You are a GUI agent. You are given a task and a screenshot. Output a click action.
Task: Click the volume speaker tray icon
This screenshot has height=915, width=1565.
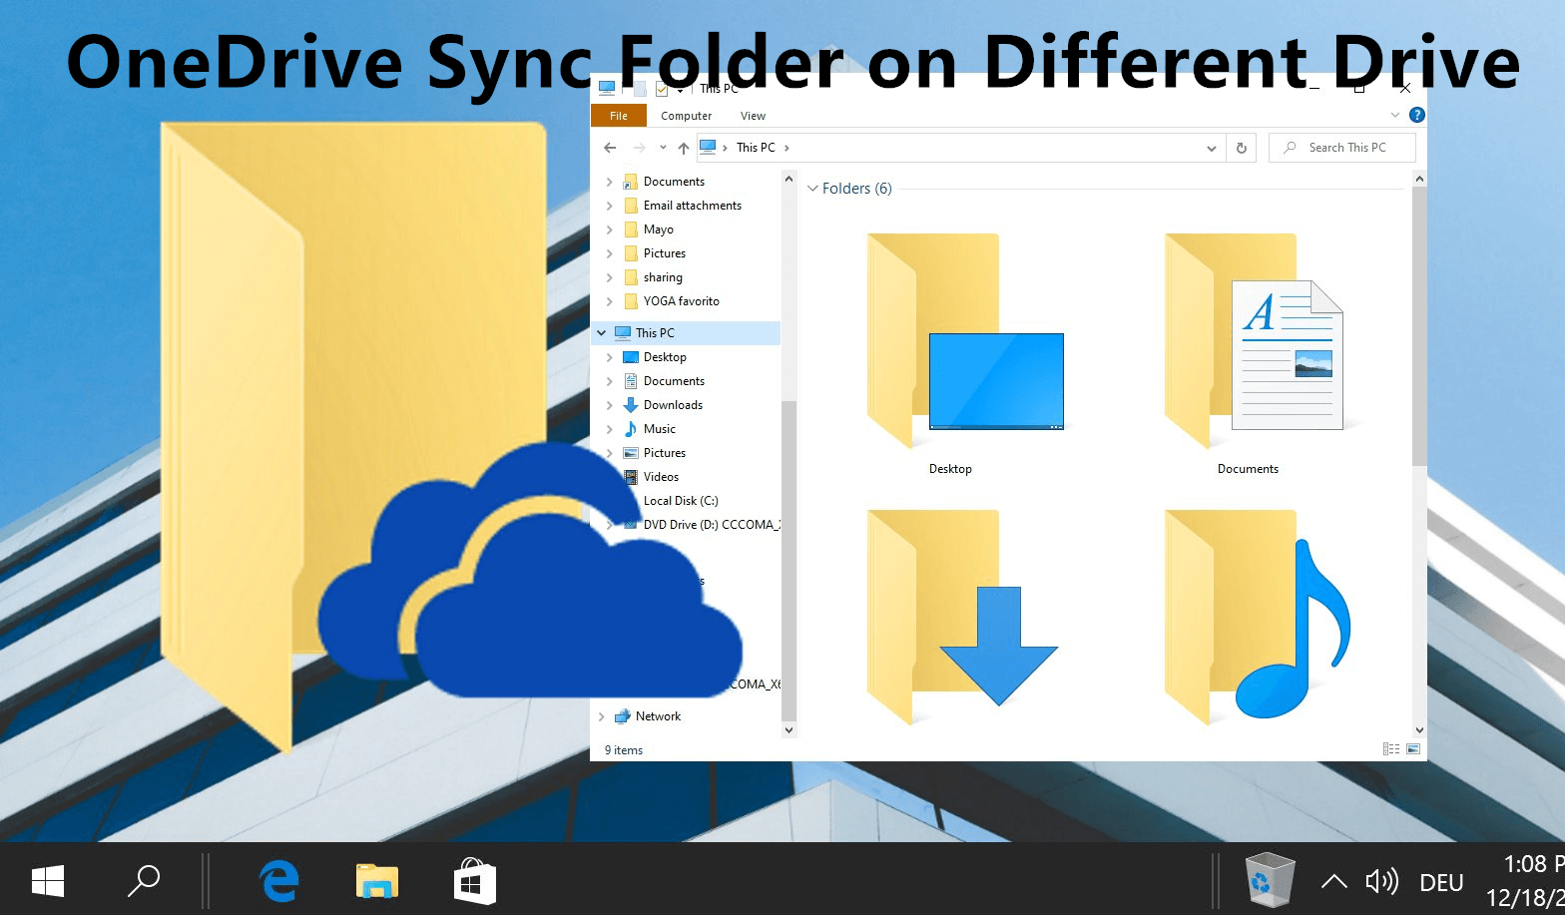coord(1381,881)
